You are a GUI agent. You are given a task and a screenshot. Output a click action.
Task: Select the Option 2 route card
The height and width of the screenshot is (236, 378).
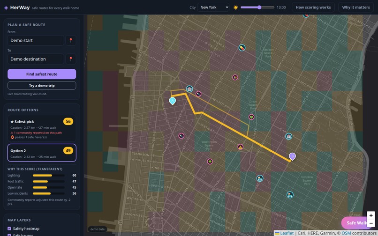pyautogui.click(x=42, y=153)
